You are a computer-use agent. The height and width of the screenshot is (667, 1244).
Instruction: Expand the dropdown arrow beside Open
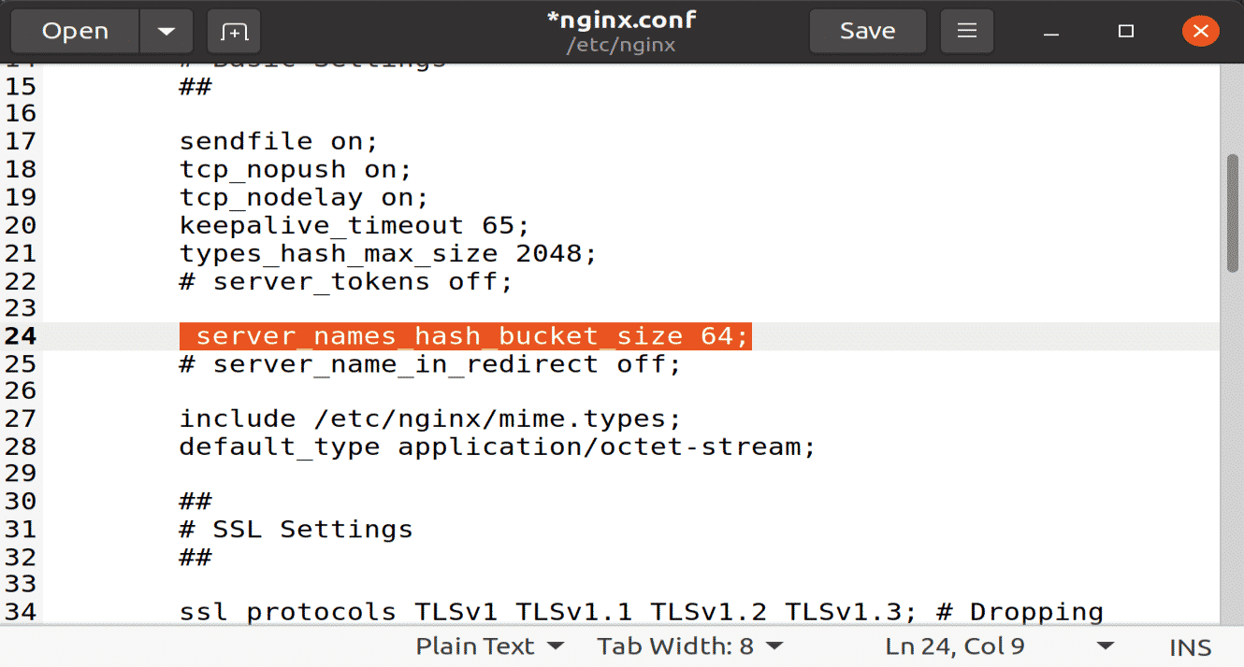click(x=166, y=30)
